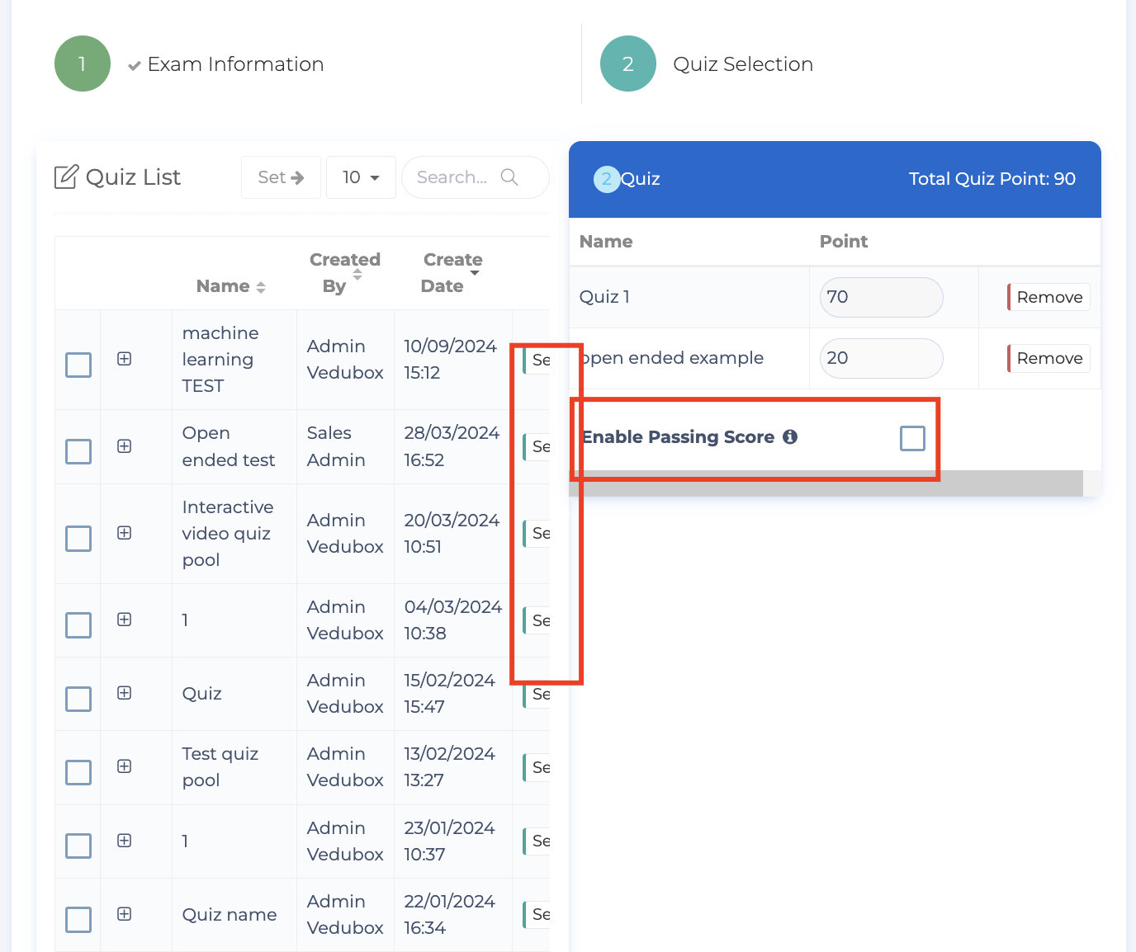Image resolution: width=1136 pixels, height=952 pixels.
Task: Click the search magnifier icon in Quiz List
Action: click(509, 177)
